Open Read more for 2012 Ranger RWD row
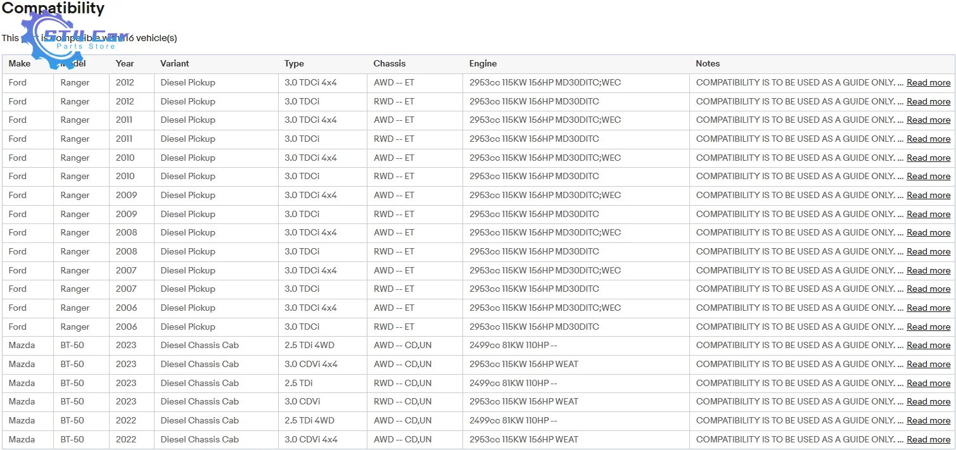This screenshot has width=956, height=450. point(928,101)
